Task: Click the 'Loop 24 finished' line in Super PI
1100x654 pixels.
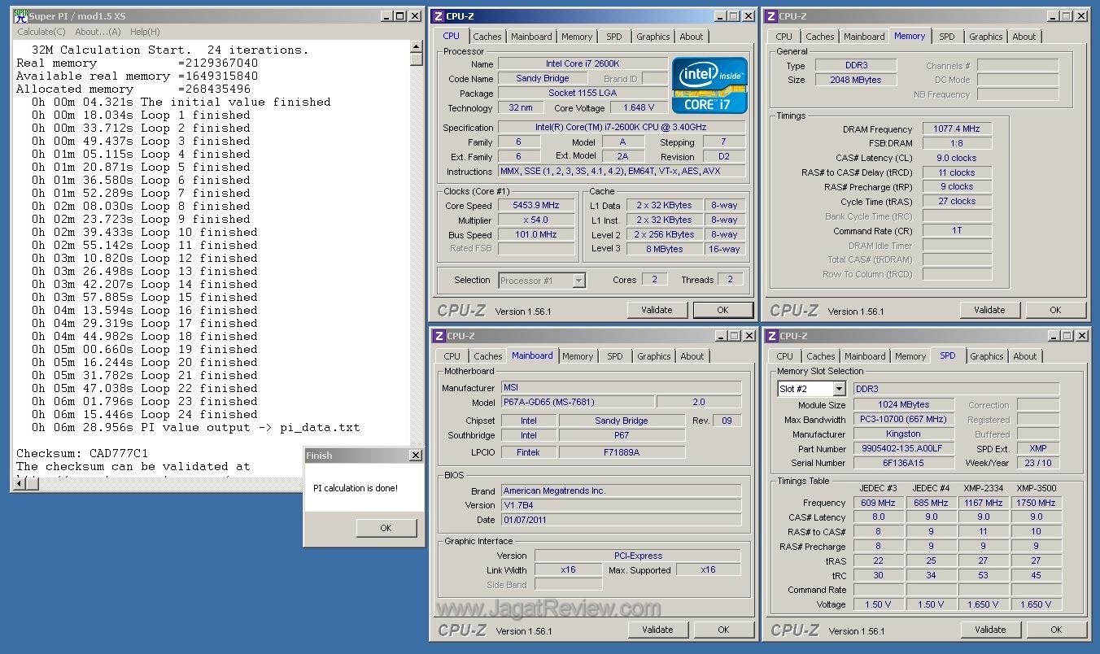Action: point(145,414)
